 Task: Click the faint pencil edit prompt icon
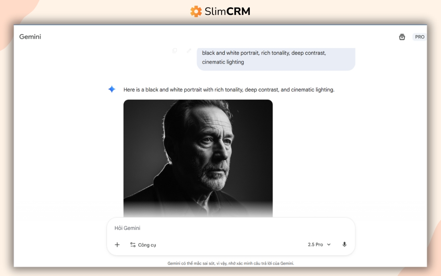189,51
